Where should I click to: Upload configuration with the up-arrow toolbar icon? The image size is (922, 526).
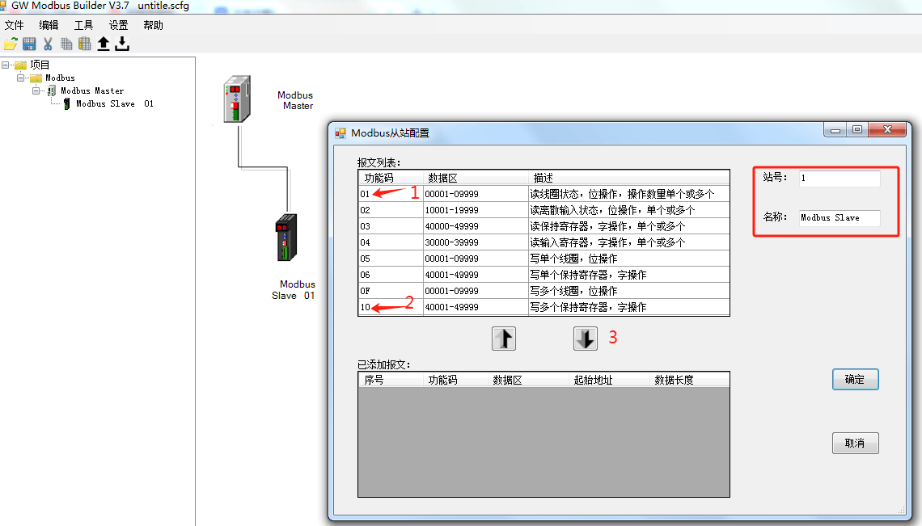(104, 44)
